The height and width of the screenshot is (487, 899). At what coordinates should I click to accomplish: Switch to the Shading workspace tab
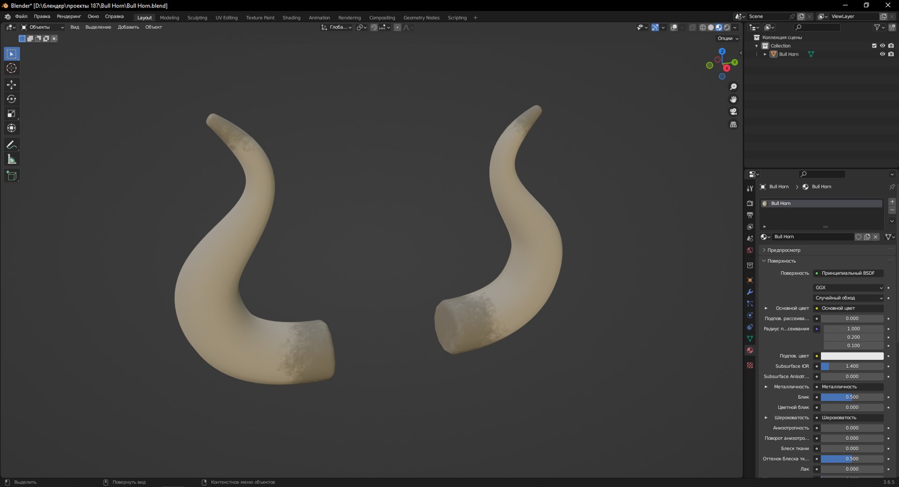click(291, 18)
